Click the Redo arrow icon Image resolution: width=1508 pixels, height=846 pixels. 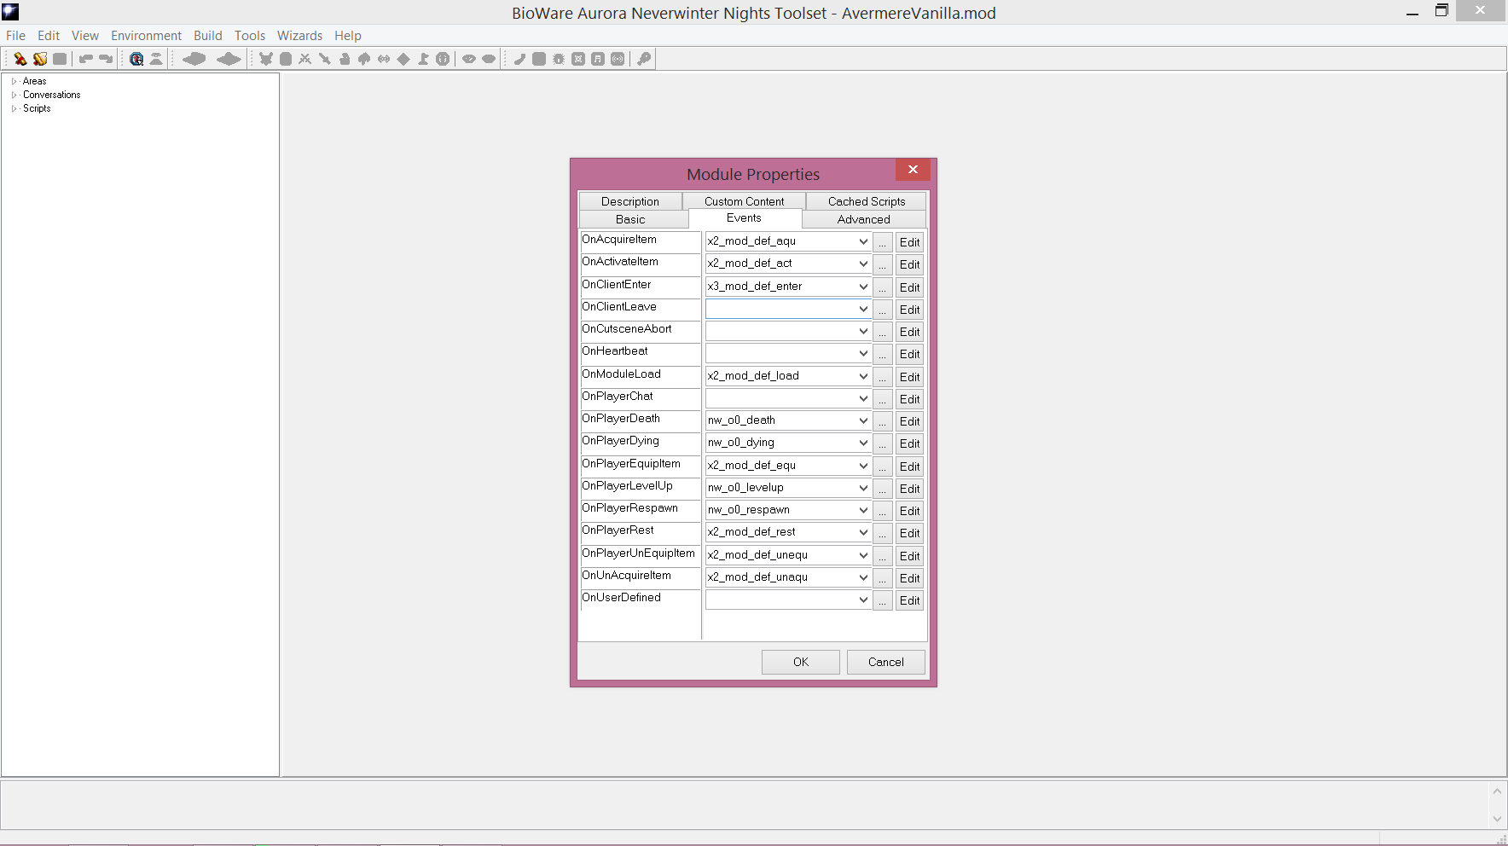click(106, 59)
